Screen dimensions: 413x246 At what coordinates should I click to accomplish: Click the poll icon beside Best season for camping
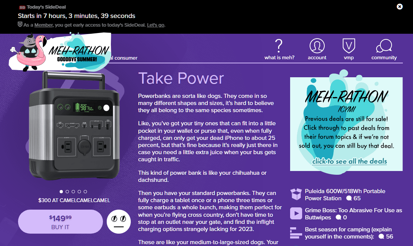coord(296,233)
